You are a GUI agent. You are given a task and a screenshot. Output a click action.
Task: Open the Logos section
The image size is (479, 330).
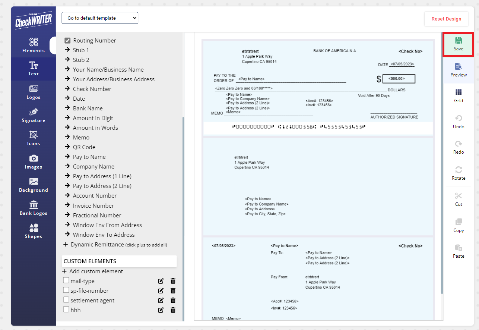(x=34, y=92)
